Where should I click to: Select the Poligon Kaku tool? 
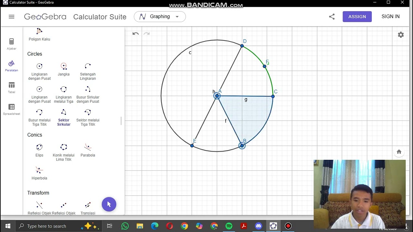pyautogui.click(x=39, y=34)
